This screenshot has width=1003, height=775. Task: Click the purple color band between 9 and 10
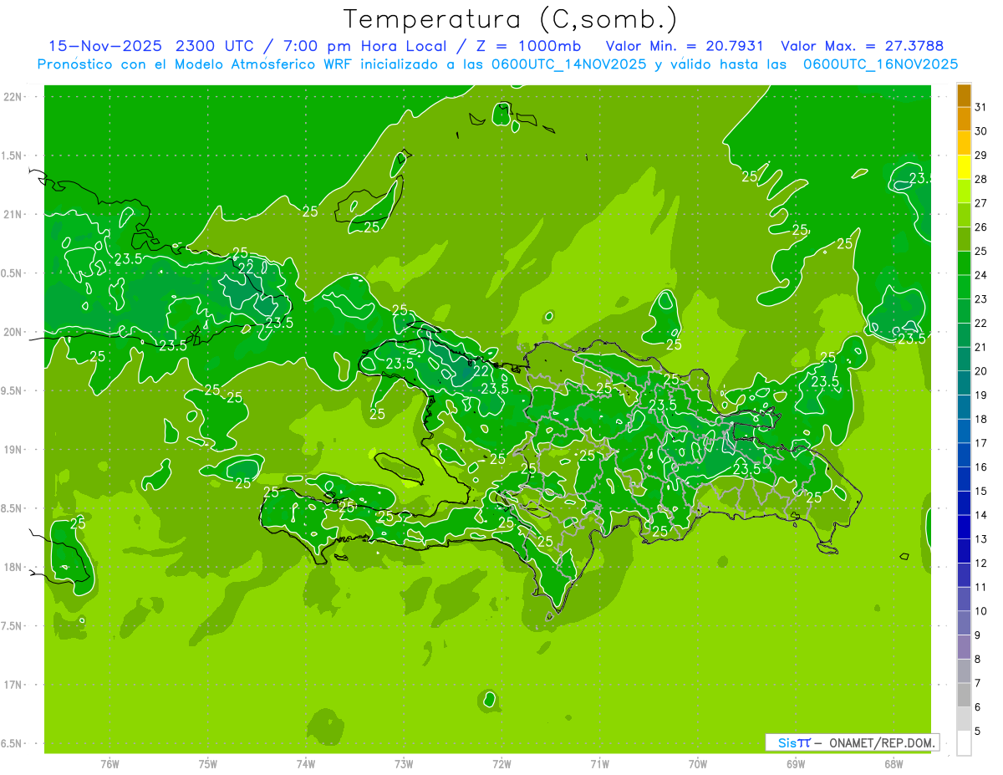[x=964, y=624]
